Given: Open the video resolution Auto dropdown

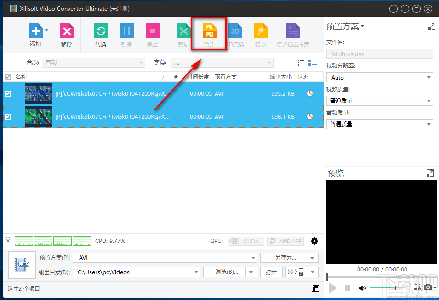Looking at the screenshot, I should tap(379, 78).
